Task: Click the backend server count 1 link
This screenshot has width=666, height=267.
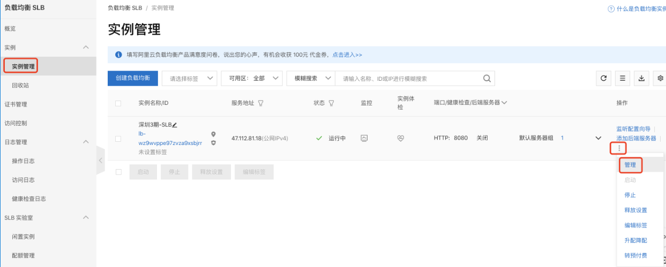Action: coord(563,138)
